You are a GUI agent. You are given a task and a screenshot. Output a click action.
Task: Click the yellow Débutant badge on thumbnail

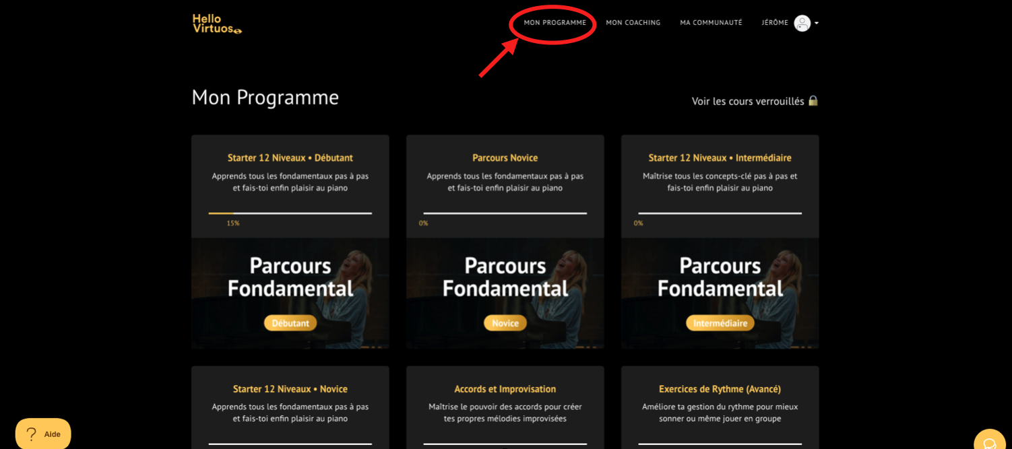click(290, 323)
